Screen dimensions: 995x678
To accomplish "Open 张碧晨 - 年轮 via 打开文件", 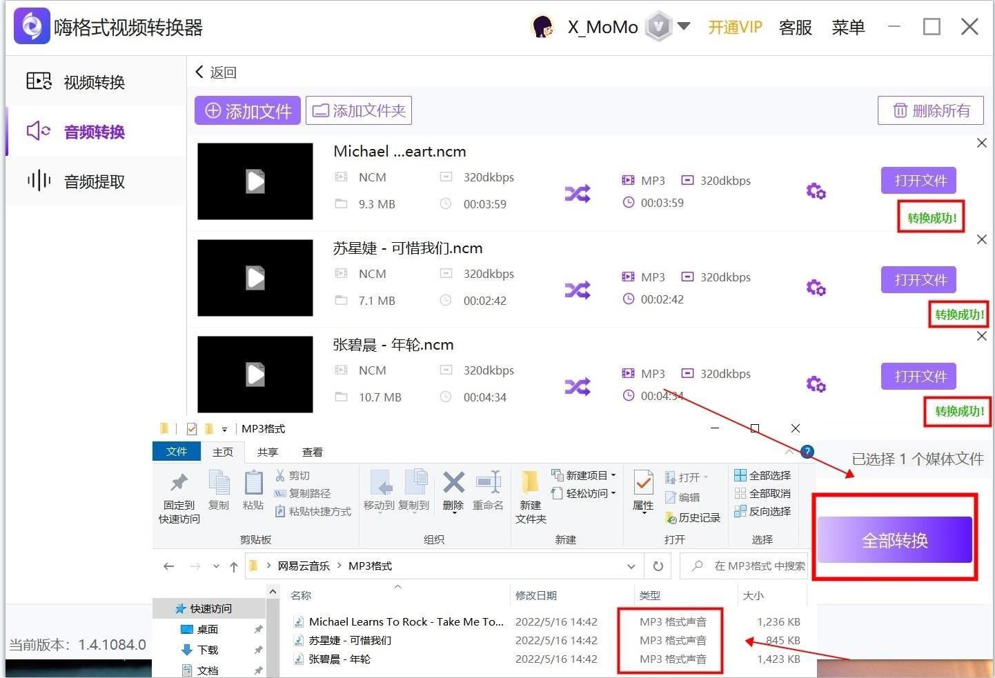I will [x=918, y=376].
